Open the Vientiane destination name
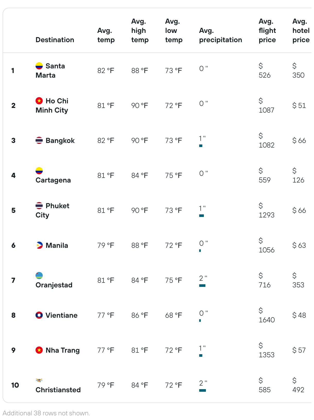 (x=61, y=315)
